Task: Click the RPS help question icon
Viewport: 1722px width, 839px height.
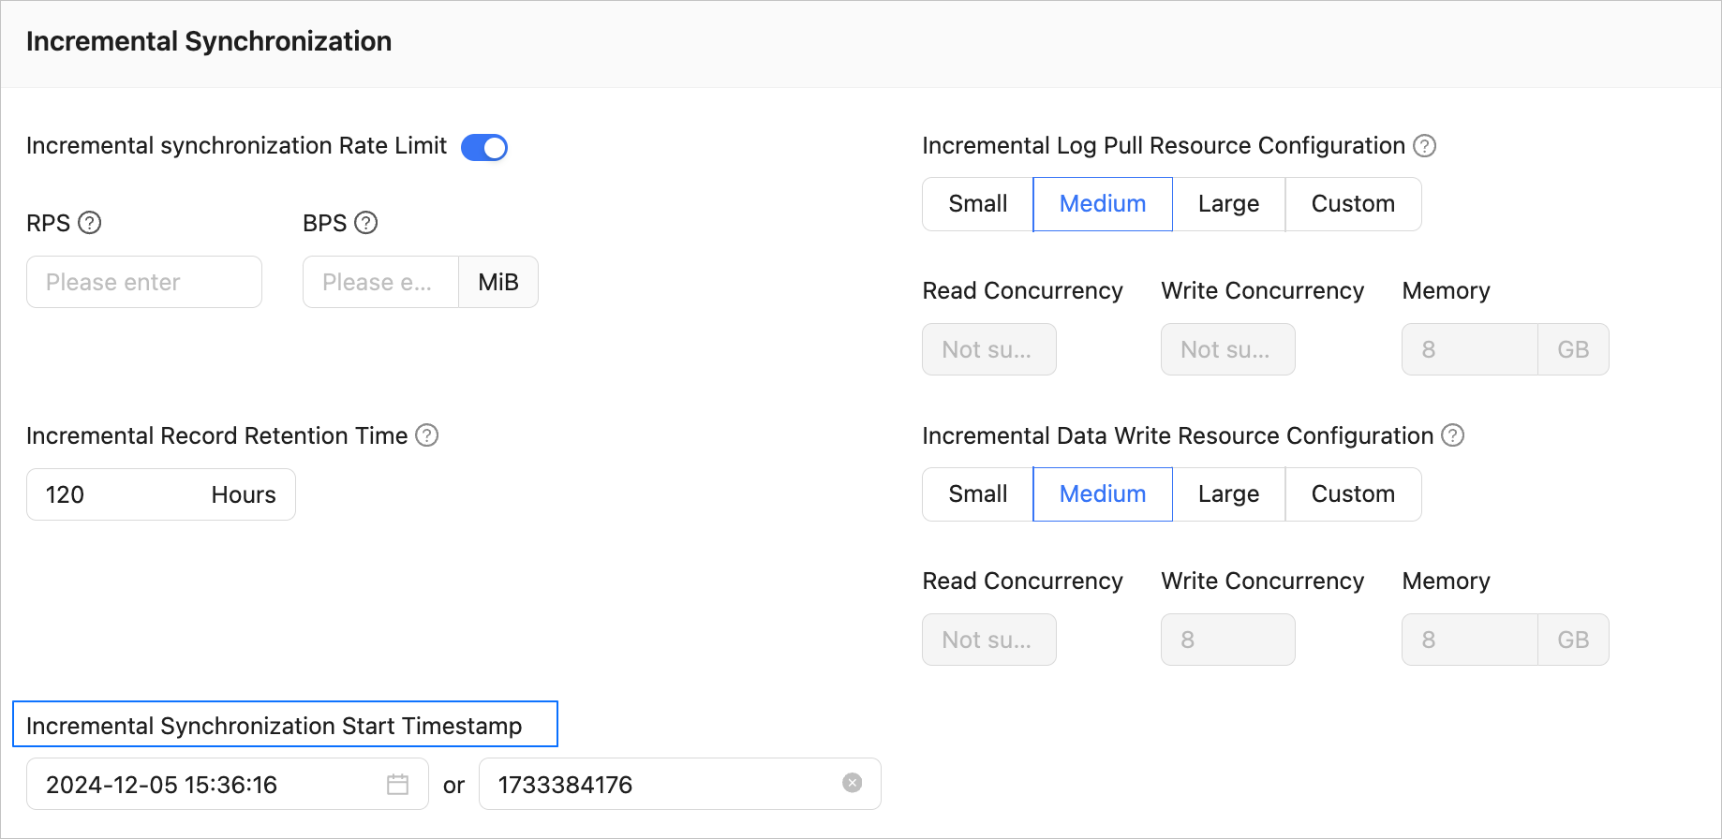Action: (x=90, y=223)
